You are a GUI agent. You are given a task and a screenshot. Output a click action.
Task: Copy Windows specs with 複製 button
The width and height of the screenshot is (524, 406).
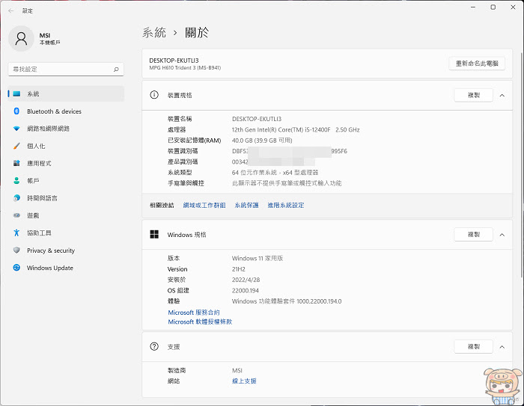[474, 234]
